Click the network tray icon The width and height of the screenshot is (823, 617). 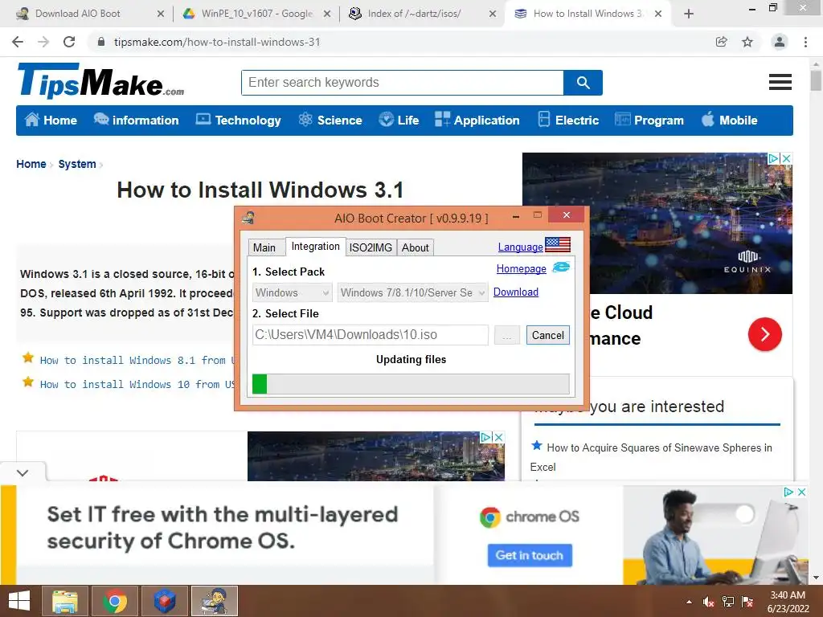728,602
